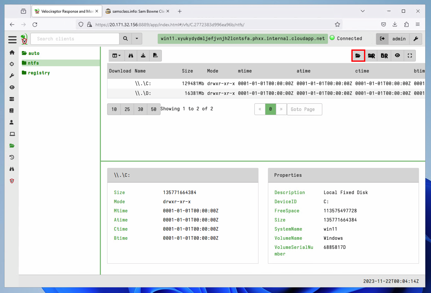The image size is (431, 293).
Task: Click the Firefox bookmark star icon
Action: (337, 25)
